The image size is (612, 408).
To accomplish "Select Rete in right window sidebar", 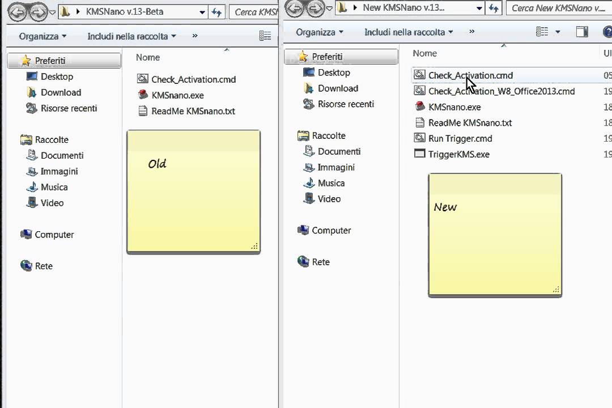I will click(x=313, y=262).
